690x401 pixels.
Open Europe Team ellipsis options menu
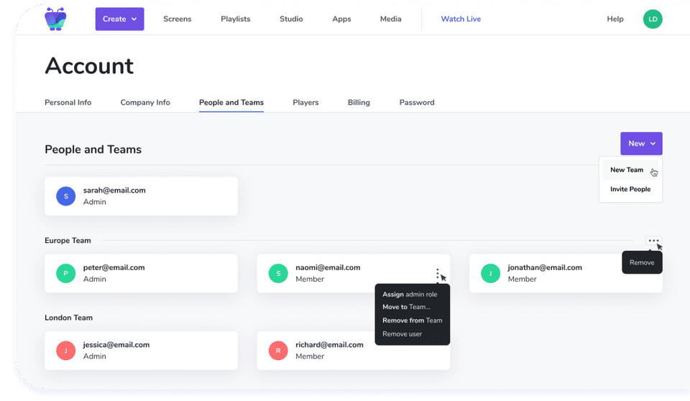coord(653,240)
